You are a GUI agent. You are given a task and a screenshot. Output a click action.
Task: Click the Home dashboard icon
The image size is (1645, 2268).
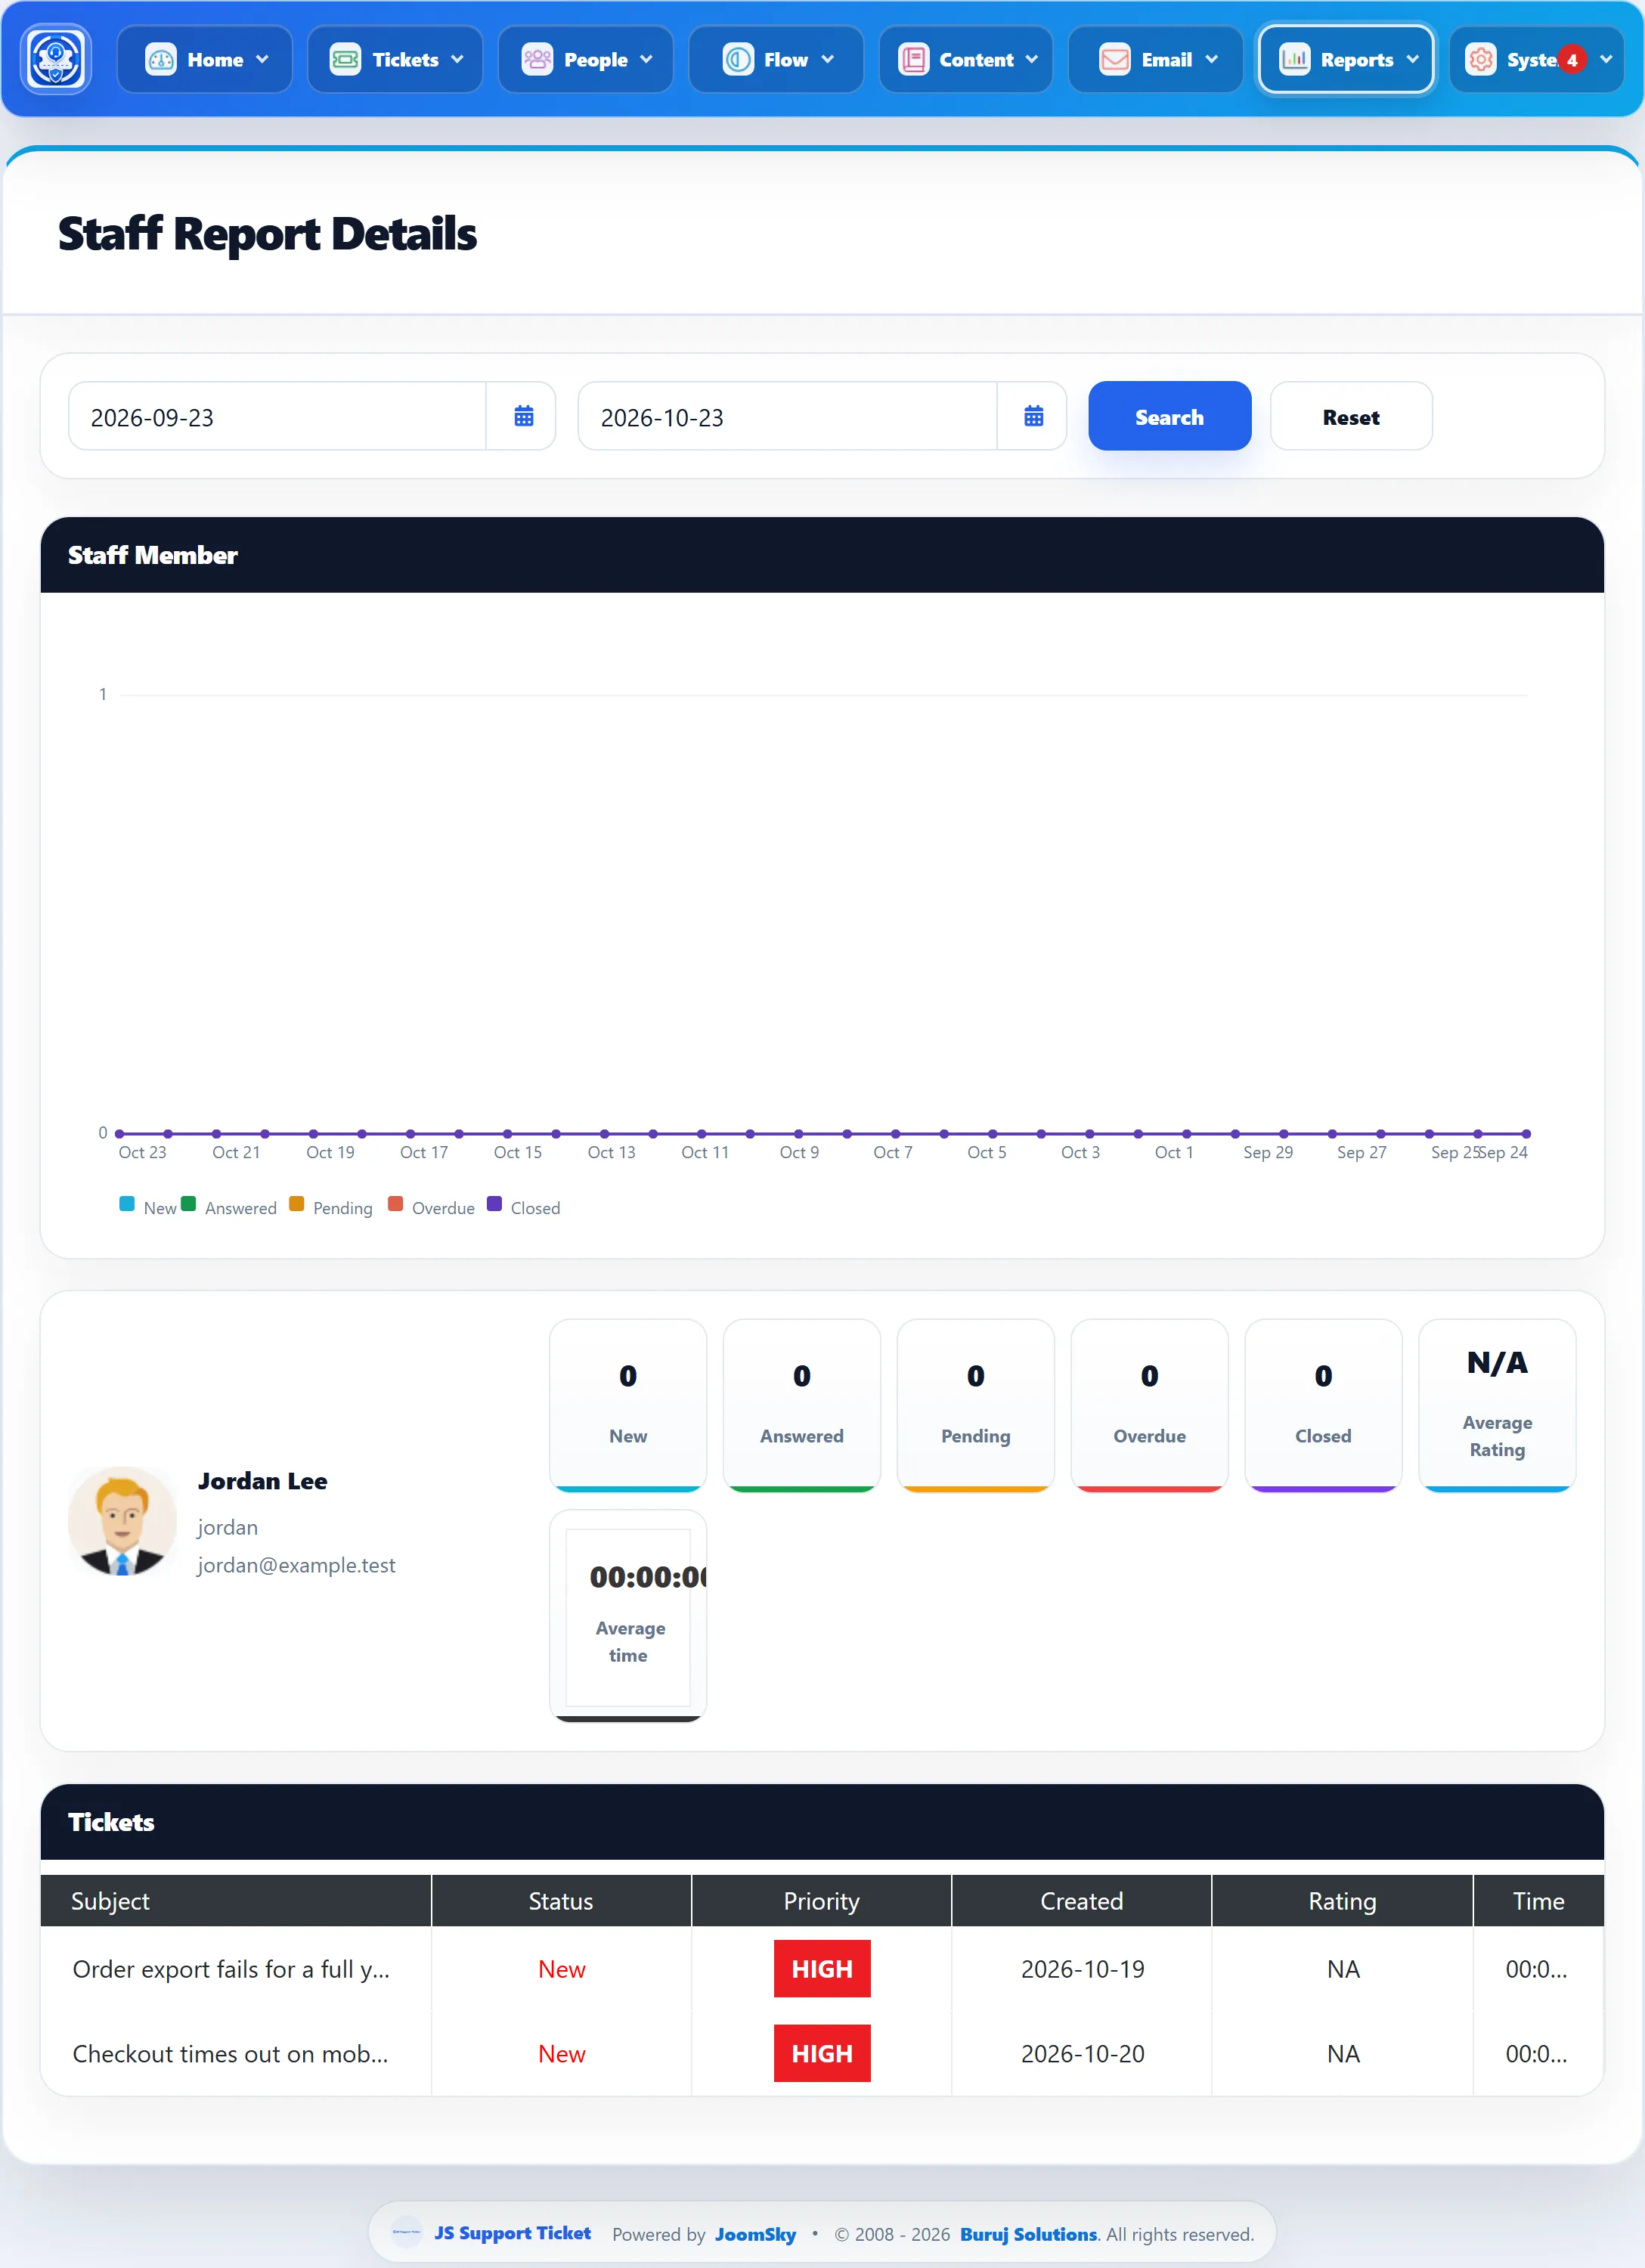[161, 60]
